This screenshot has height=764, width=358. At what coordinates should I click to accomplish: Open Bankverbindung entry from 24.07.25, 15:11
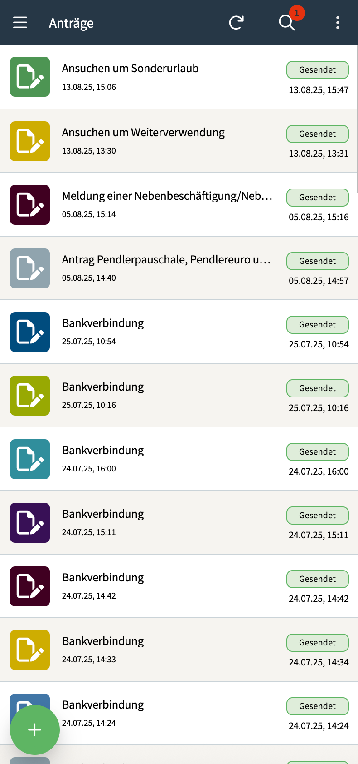(x=179, y=522)
